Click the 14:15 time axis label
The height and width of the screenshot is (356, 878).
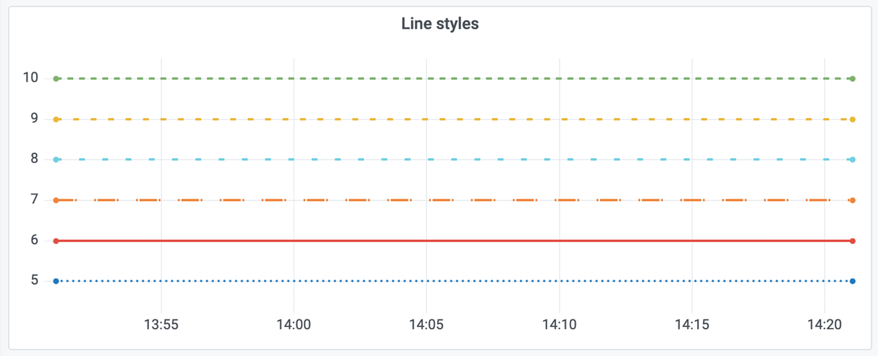[x=692, y=325]
